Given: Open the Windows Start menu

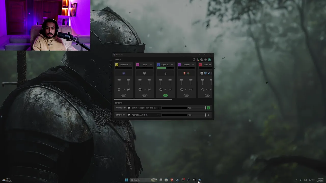Looking at the screenshot, I should (126, 180).
